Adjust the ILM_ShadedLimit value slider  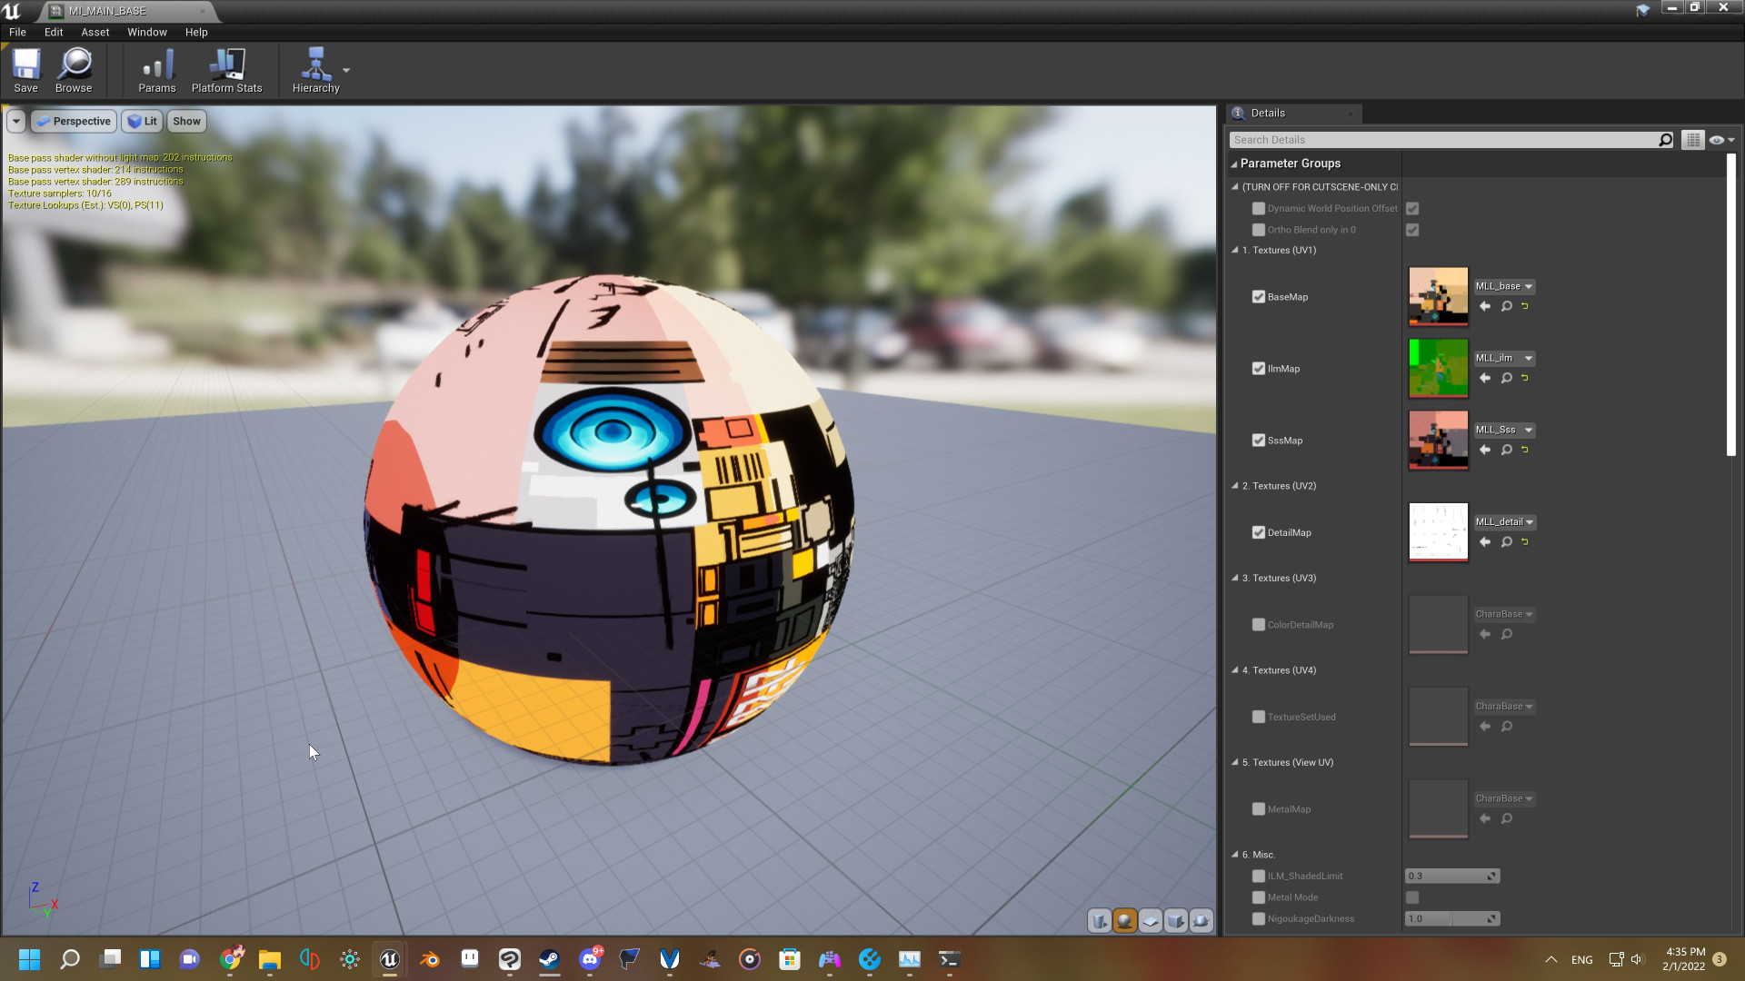coord(1450,876)
